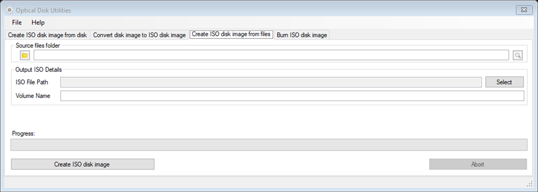Click inside the ISO File Path field
Screen dimensions: 538x192
click(x=271, y=82)
